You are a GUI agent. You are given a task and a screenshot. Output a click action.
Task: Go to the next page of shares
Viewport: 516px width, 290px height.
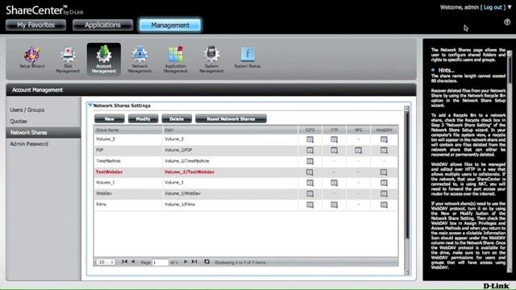[x=185, y=262]
